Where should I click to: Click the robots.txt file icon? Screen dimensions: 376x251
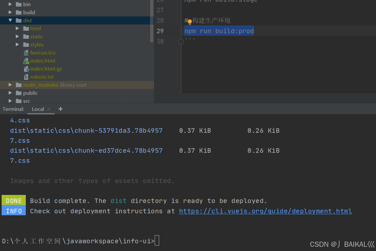(x=26, y=77)
